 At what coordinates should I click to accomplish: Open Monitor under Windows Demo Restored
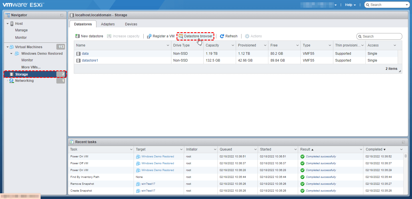click(27, 60)
